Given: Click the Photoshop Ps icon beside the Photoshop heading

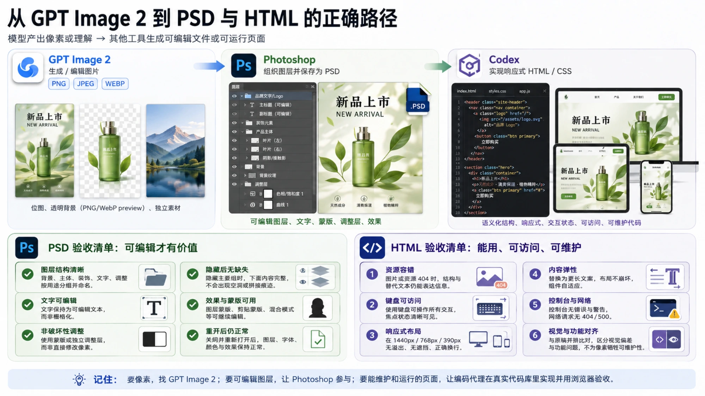Looking at the screenshot, I should 244,65.
